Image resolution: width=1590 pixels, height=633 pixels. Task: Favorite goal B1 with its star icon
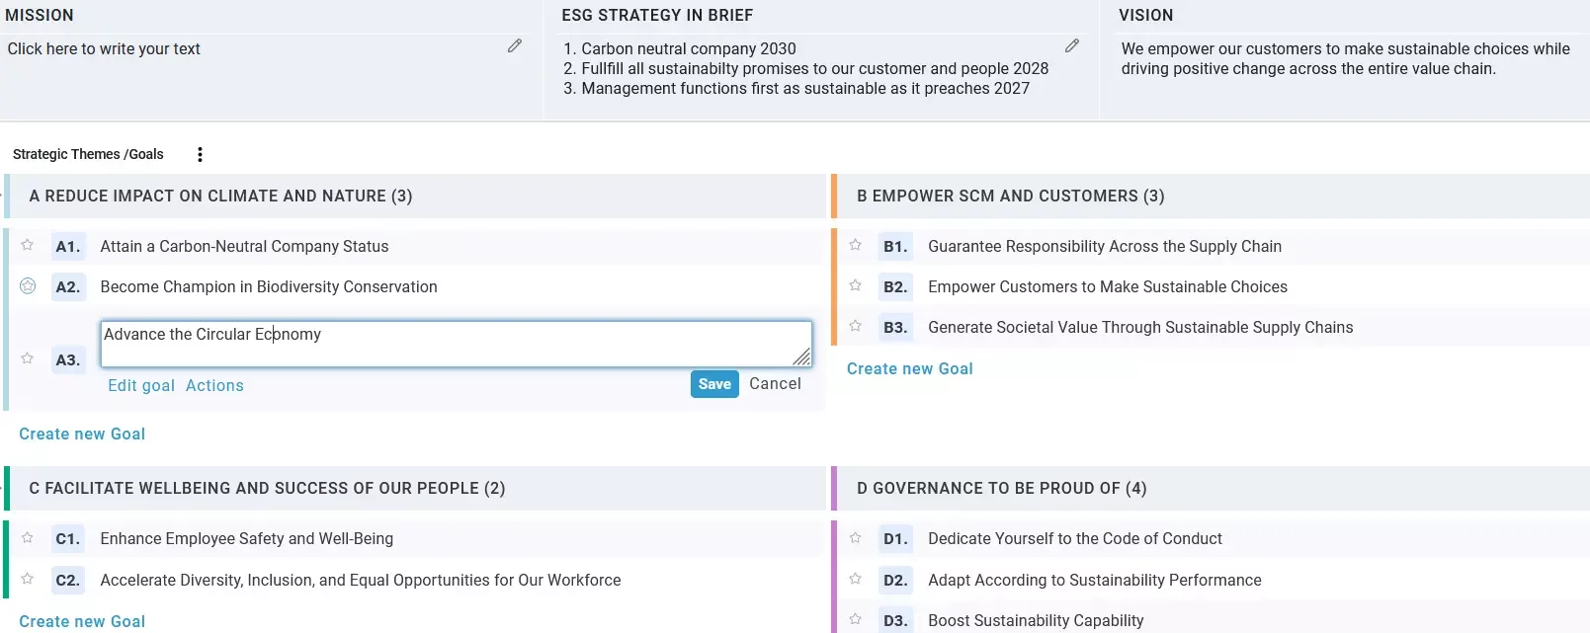pos(856,245)
